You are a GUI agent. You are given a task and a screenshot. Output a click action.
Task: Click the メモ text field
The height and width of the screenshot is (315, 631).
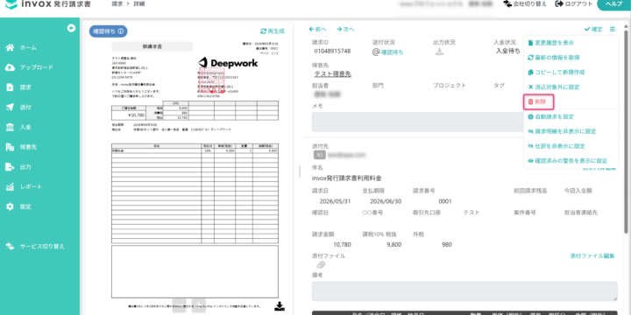(x=418, y=122)
